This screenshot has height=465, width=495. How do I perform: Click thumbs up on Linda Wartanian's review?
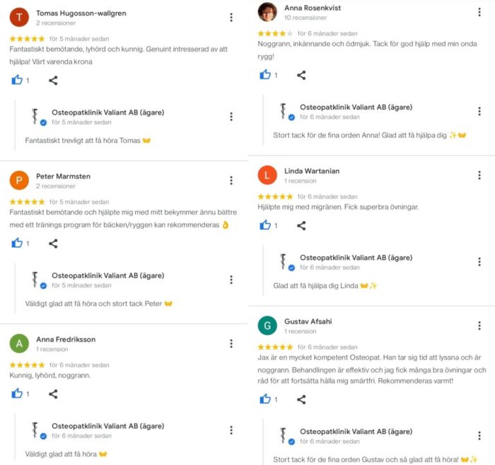coord(265,224)
